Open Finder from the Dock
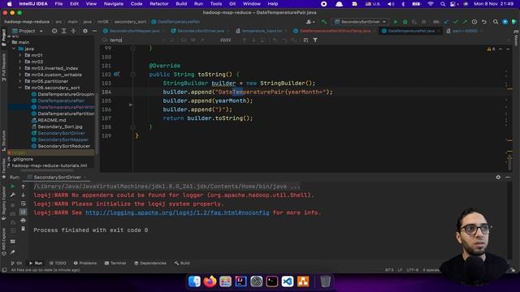520x292 pixels. tap(194, 281)
